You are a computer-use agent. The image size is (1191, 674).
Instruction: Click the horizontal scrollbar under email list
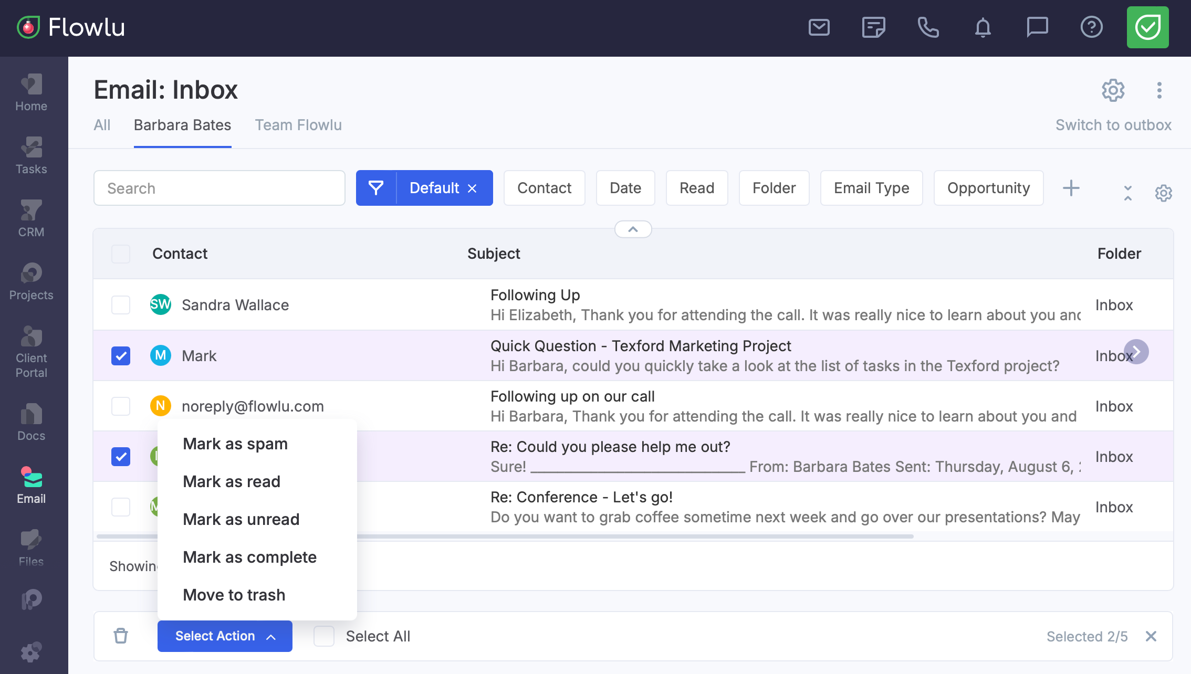505,536
